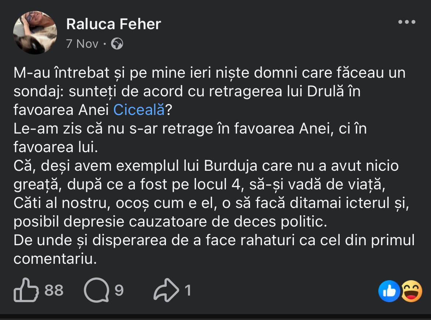Image resolution: width=431 pixels, height=320 pixels.
Task: Click the 9 comments count
Action: tap(119, 290)
